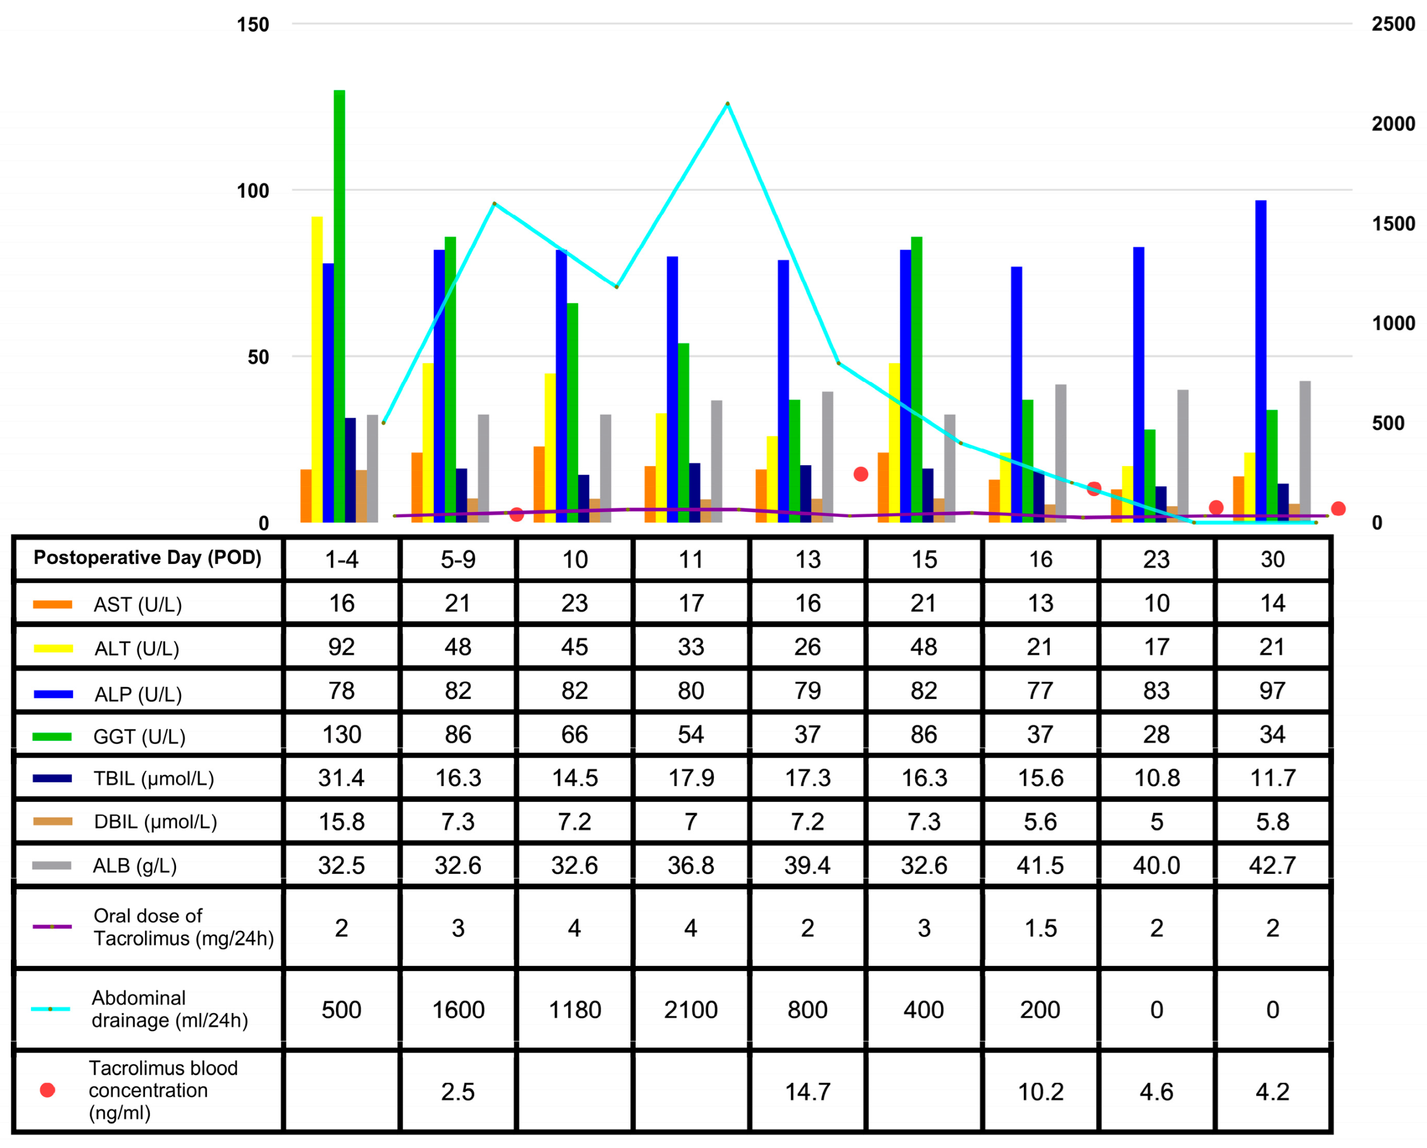Click the orange AST legend swatch
Viewport: 1427px width, 1148px height.
pos(53,604)
